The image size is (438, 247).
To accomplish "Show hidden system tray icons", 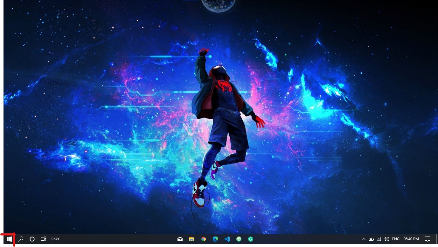I will pos(363,239).
